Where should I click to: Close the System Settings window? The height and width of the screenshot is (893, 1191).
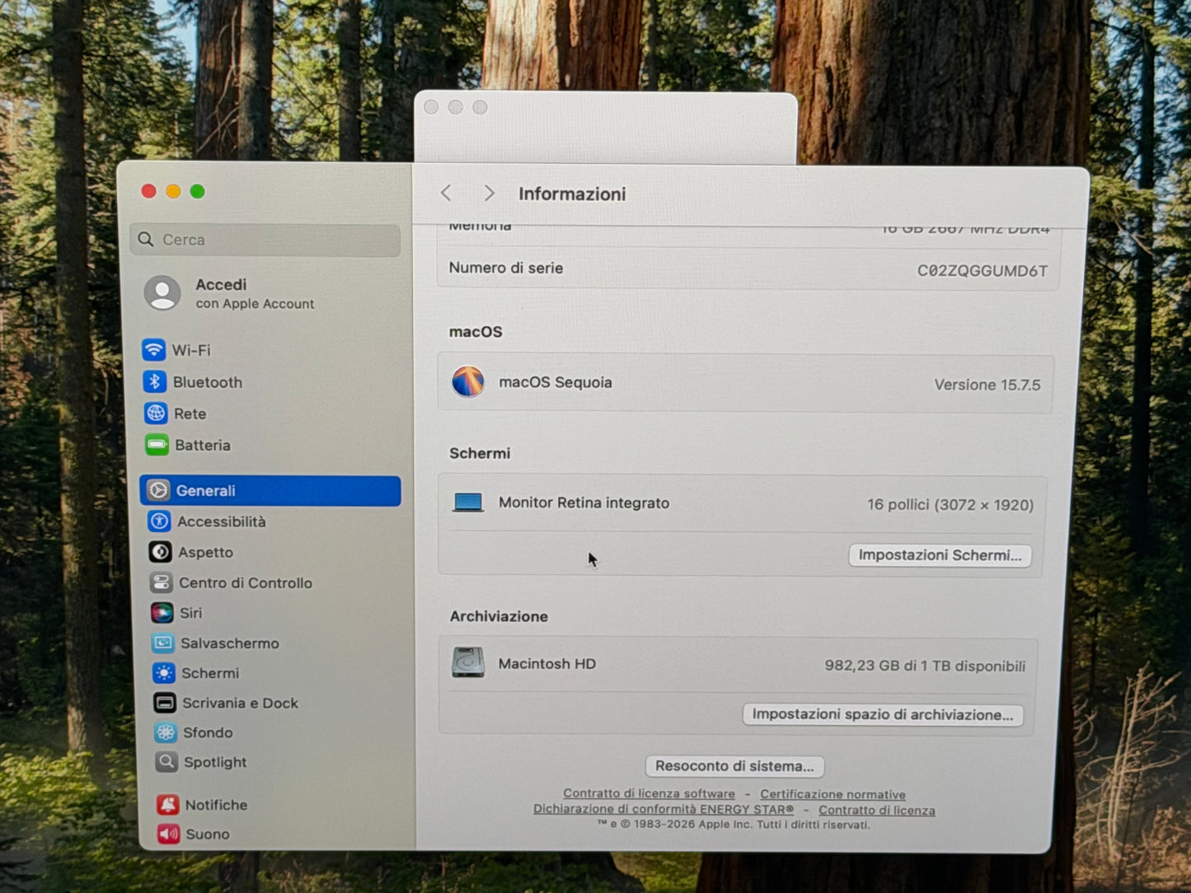[x=148, y=191]
